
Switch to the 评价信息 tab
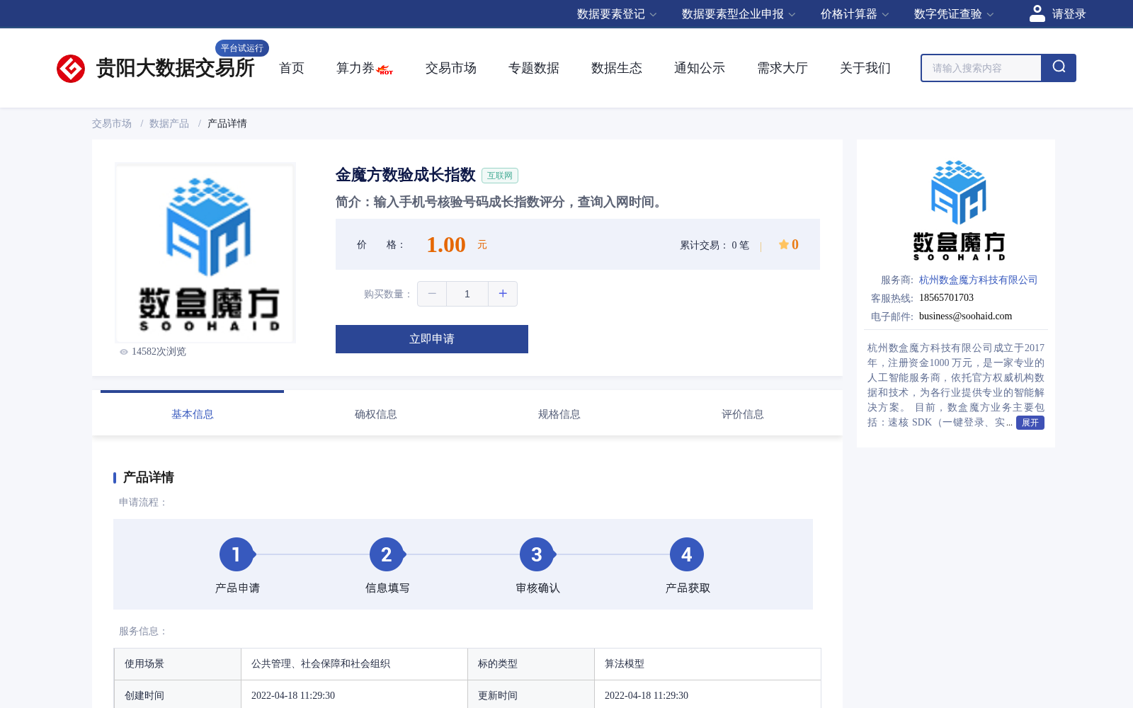click(743, 414)
